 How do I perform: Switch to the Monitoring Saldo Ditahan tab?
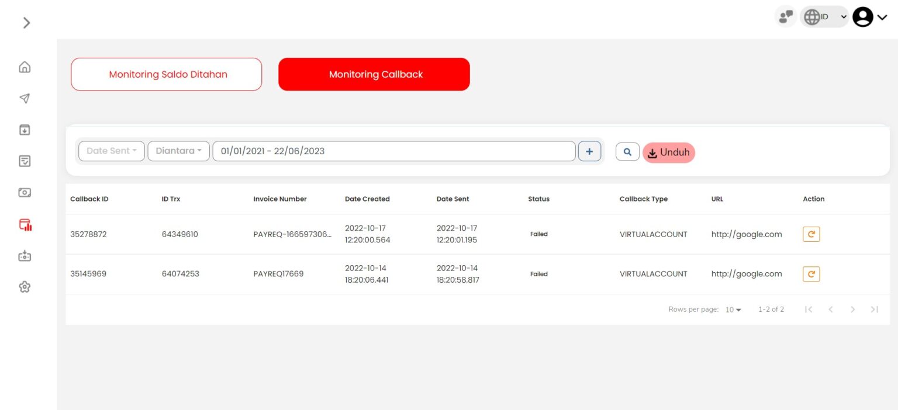(x=166, y=74)
